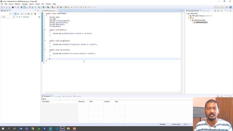This screenshot has height=131, width=233.
Task: Select the Console tab
Action: tap(77, 96)
